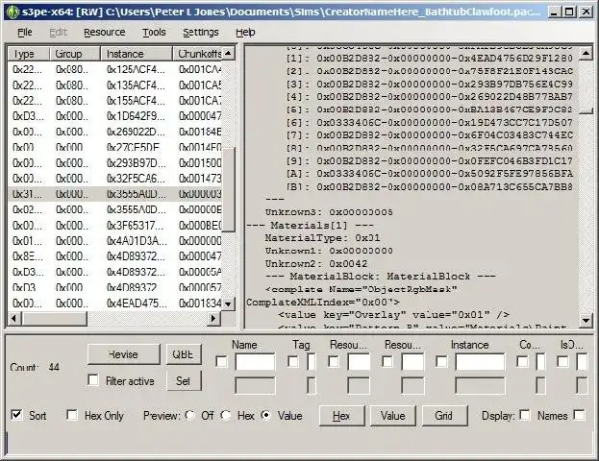Click the MaterialType: 0x01 line
599x461 pixels.
322,238
